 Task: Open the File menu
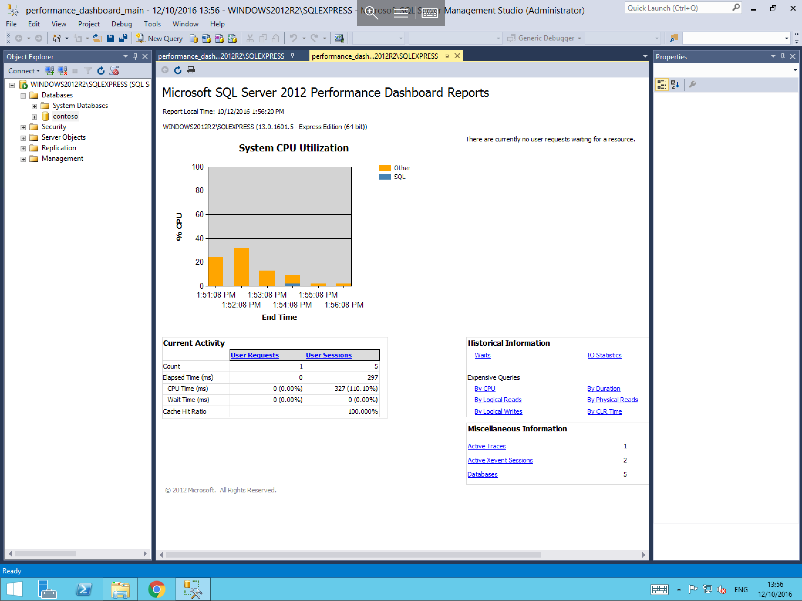point(11,24)
